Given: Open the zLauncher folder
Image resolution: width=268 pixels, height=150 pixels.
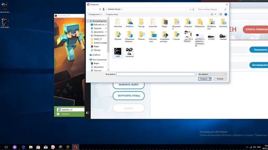Looking at the screenshot, I should click(153, 23).
